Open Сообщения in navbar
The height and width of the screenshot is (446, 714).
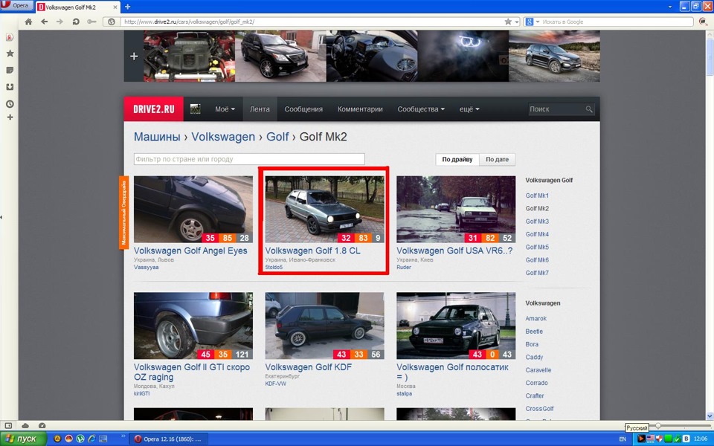coord(303,109)
